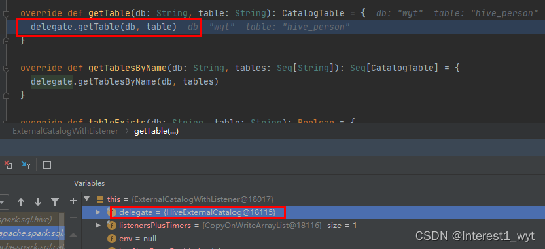
Task: Click the inline hint table: "hive_person" on highlighted line
Action: point(298,27)
